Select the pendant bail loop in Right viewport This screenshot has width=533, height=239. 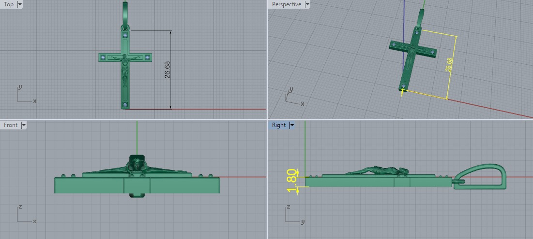tap(480, 177)
